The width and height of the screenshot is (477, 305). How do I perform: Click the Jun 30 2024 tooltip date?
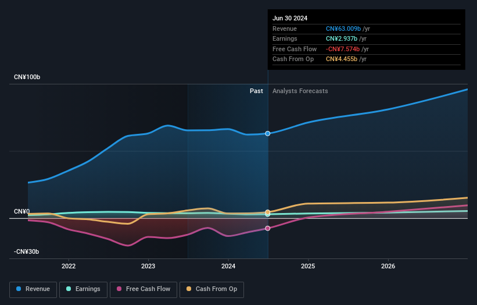(290, 18)
